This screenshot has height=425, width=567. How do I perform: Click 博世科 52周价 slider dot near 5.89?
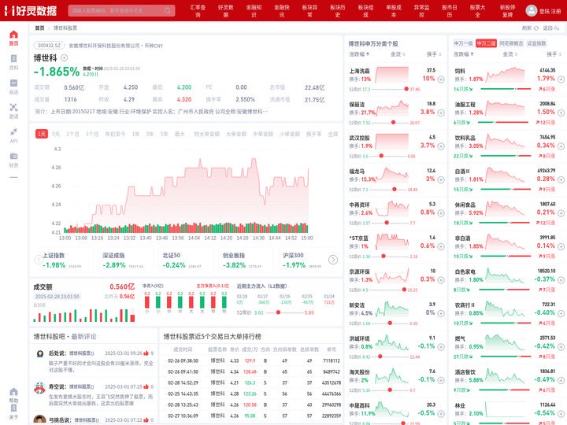(278, 312)
